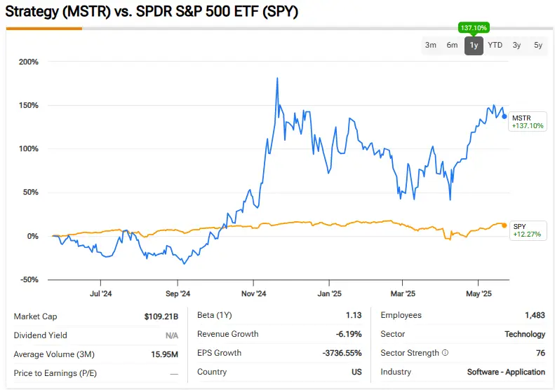
Task: Click the blue MSTR endpoint dot
Action: [504, 116]
